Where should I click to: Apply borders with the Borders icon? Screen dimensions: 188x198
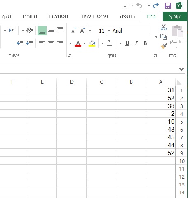pyautogui.click(x=110, y=43)
